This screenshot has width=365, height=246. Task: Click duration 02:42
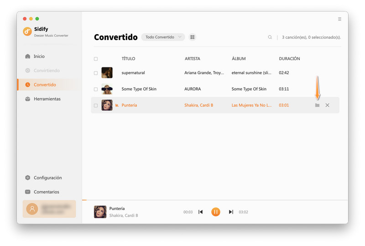click(284, 73)
